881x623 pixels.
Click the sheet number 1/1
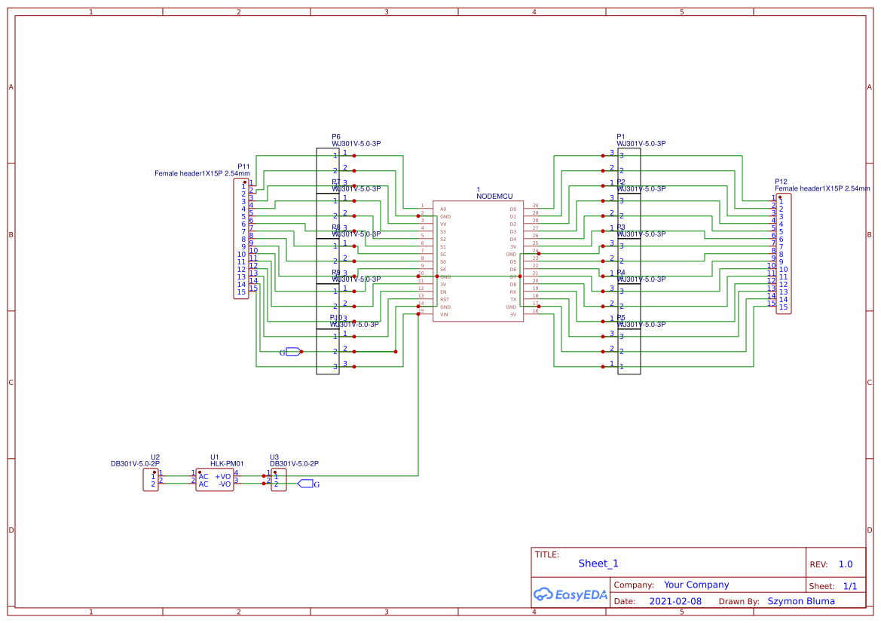click(850, 587)
